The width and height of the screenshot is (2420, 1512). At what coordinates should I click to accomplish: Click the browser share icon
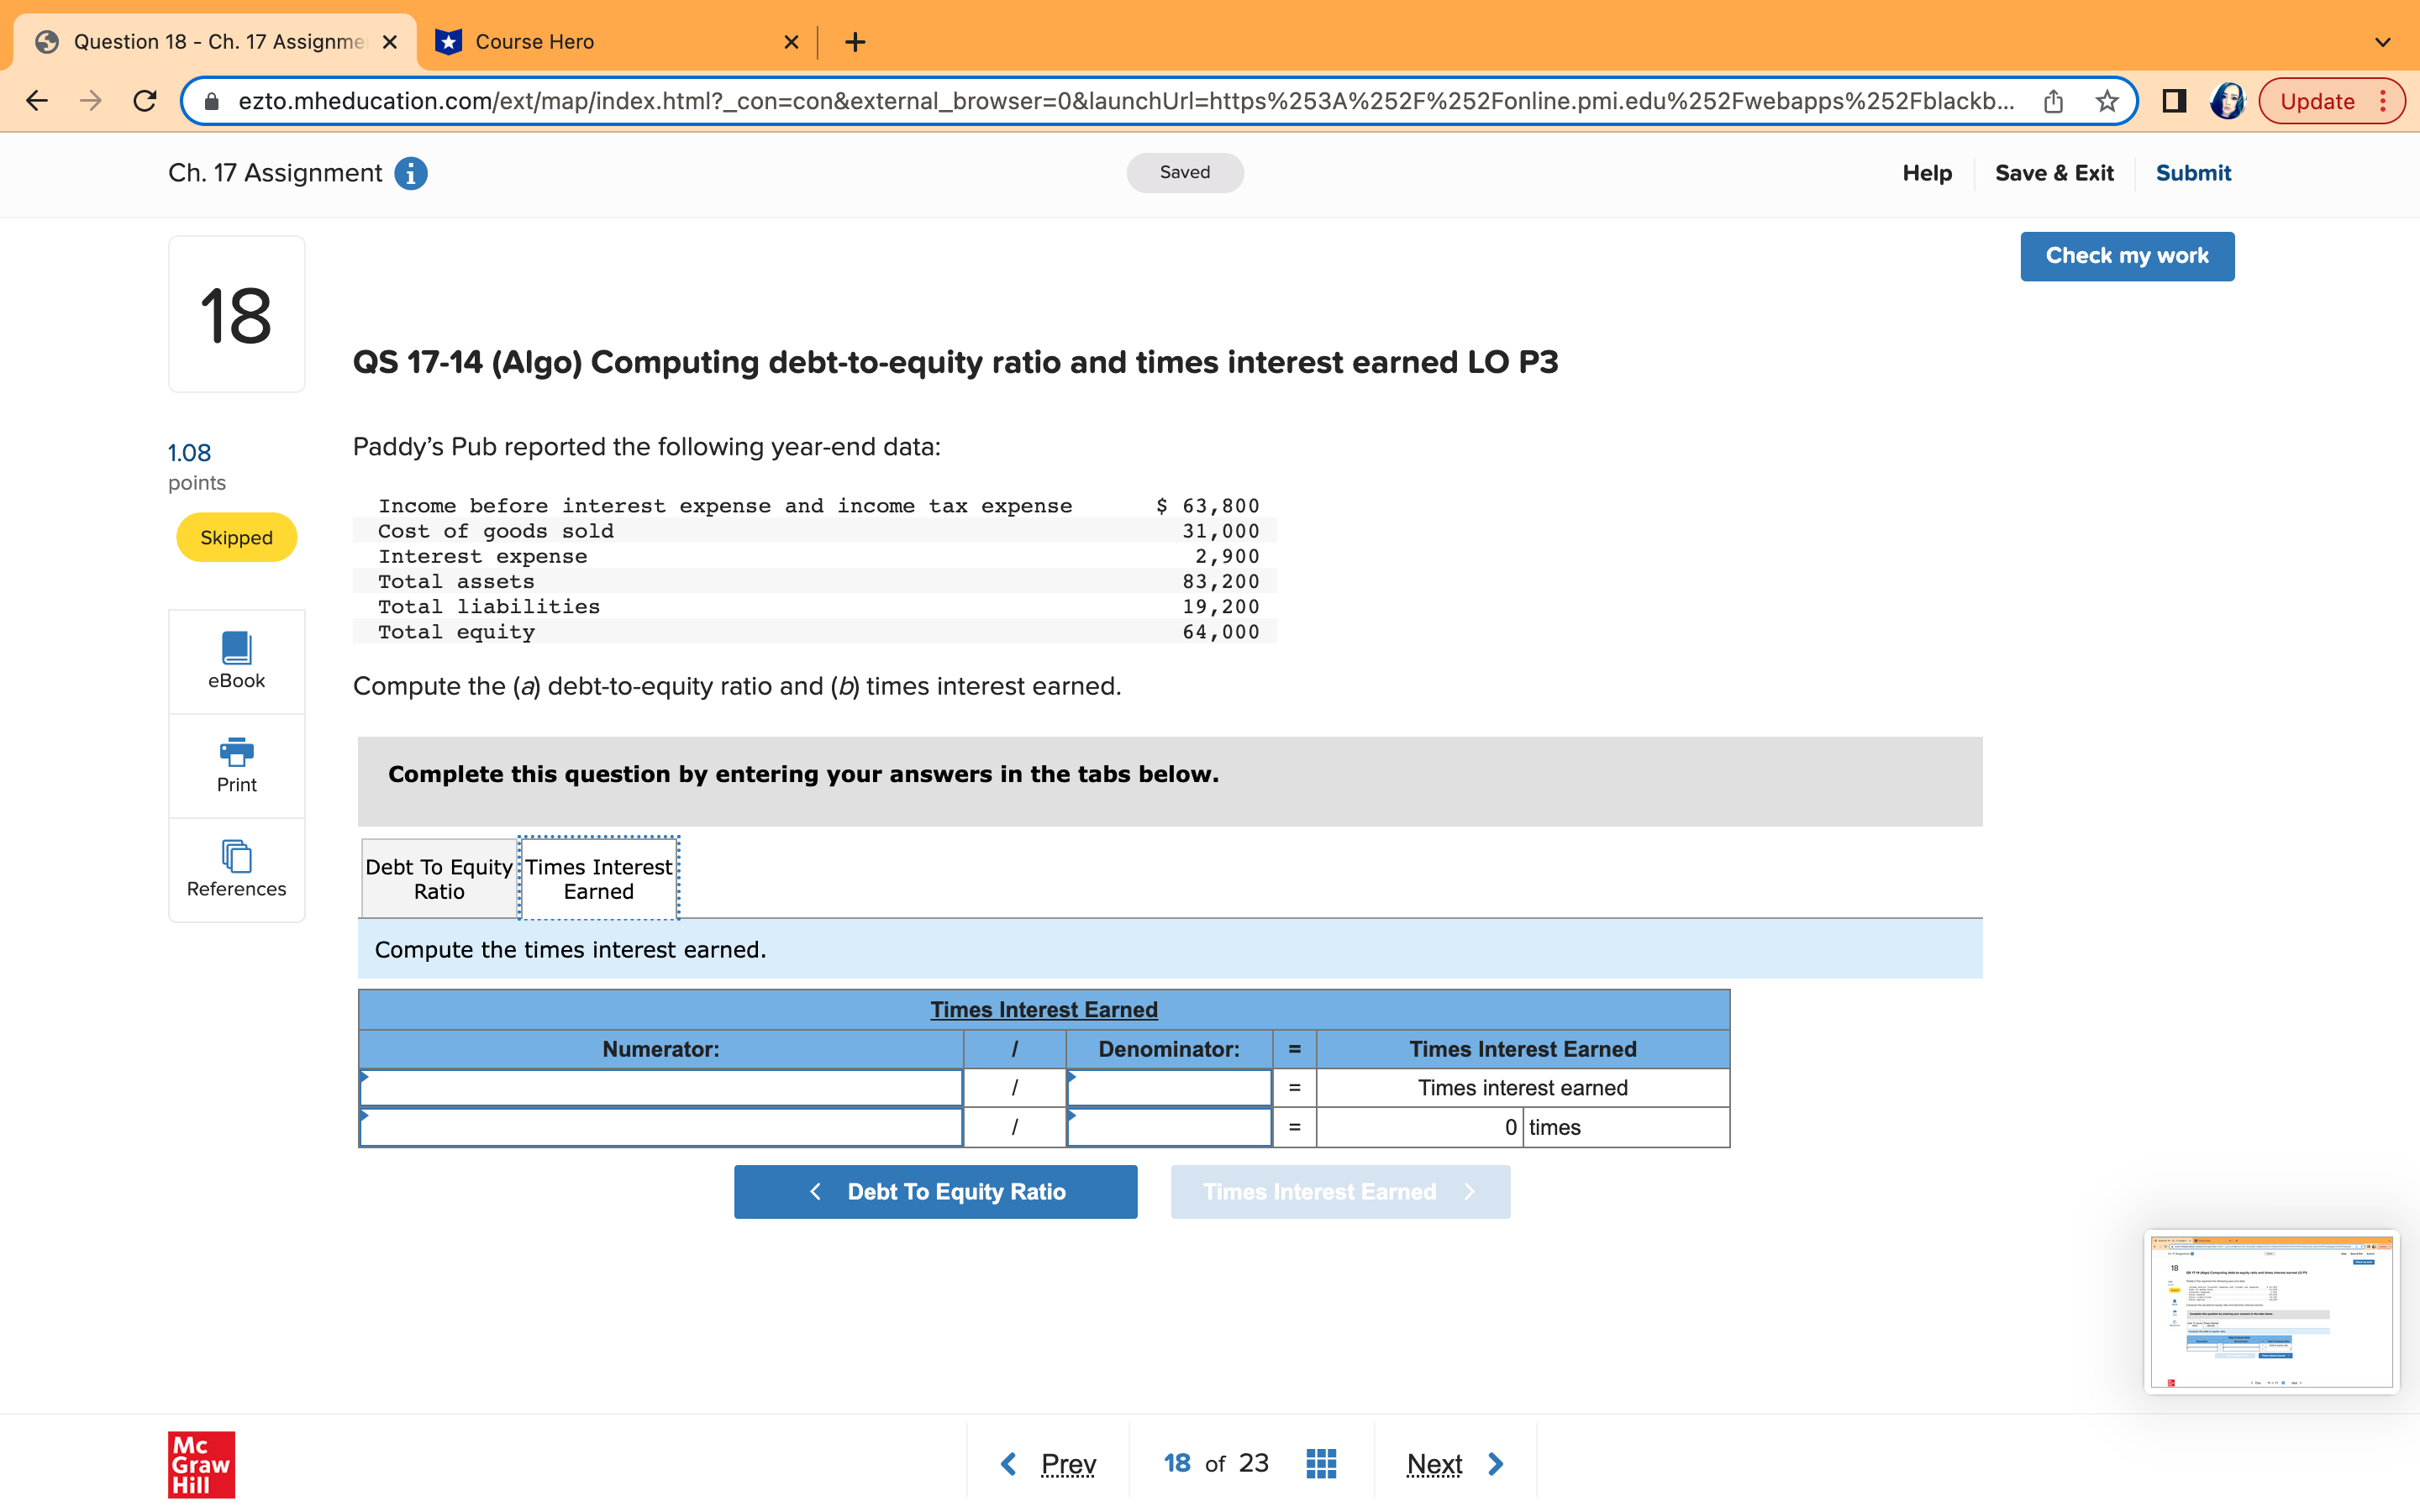click(2053, 101)
